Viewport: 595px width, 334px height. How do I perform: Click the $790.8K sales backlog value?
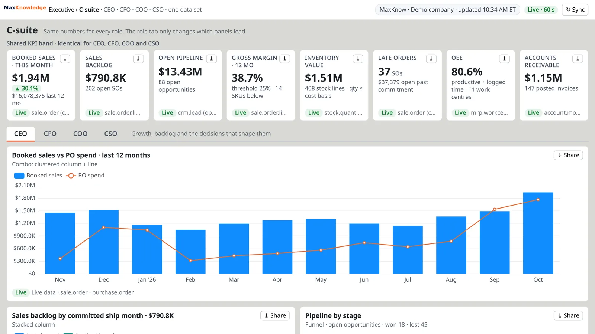(x=106, y=78)
